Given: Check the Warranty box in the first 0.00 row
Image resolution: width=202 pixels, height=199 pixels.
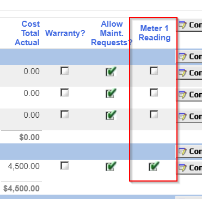Looking at the screenshot, I should click(64, 71).
